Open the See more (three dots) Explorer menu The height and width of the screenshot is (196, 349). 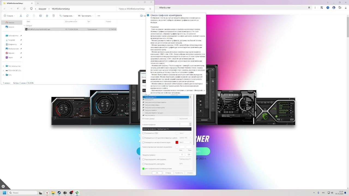point(99,16)
